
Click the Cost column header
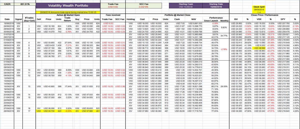(x=142, y=19)
